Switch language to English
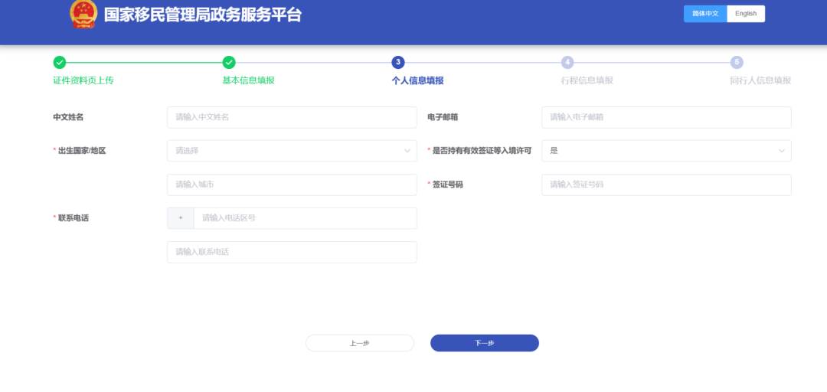 coord(745,14)
